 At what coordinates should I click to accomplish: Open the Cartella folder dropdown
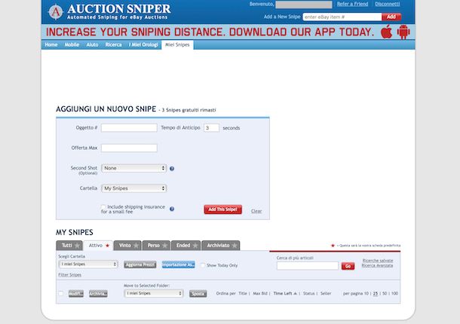tap(133, 188)
